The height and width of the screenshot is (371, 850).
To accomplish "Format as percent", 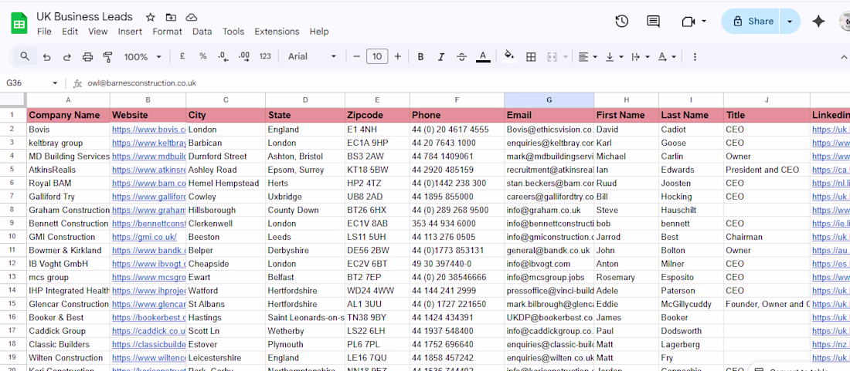I will (202, 56).
